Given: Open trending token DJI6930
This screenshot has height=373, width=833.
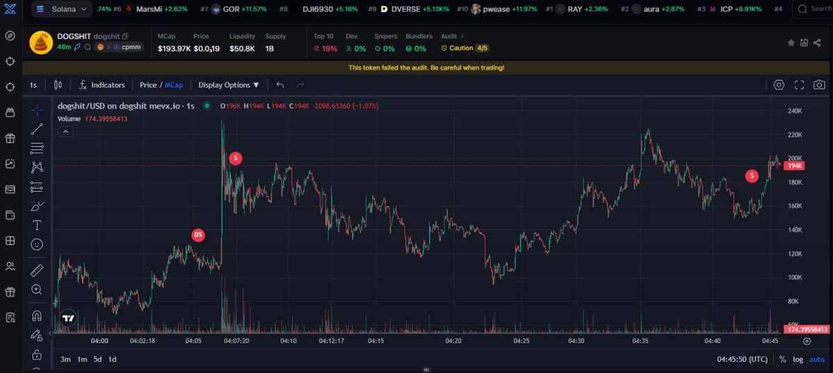Looking at the screenshot, I should (x=320, y=9).
